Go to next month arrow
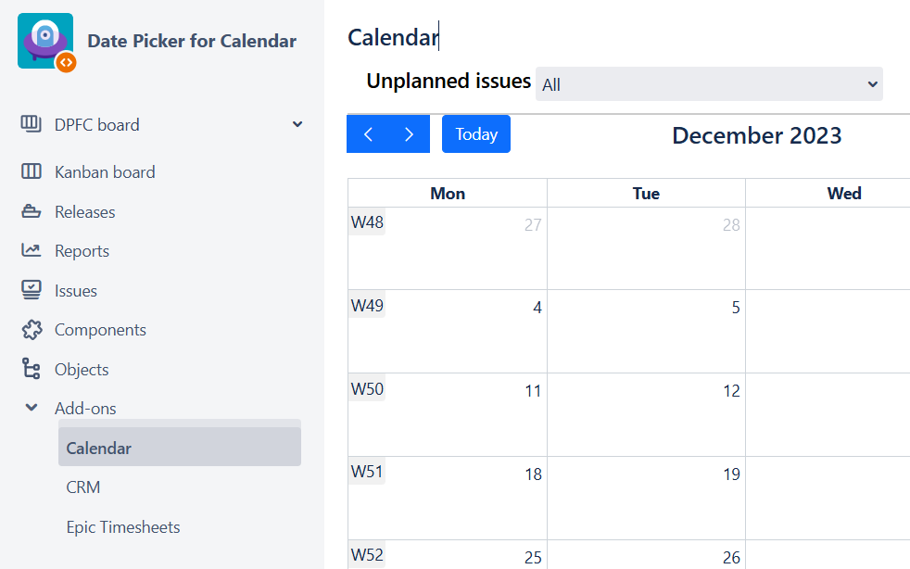The height and width of the screenshot is (569, 910). [410, 134]
